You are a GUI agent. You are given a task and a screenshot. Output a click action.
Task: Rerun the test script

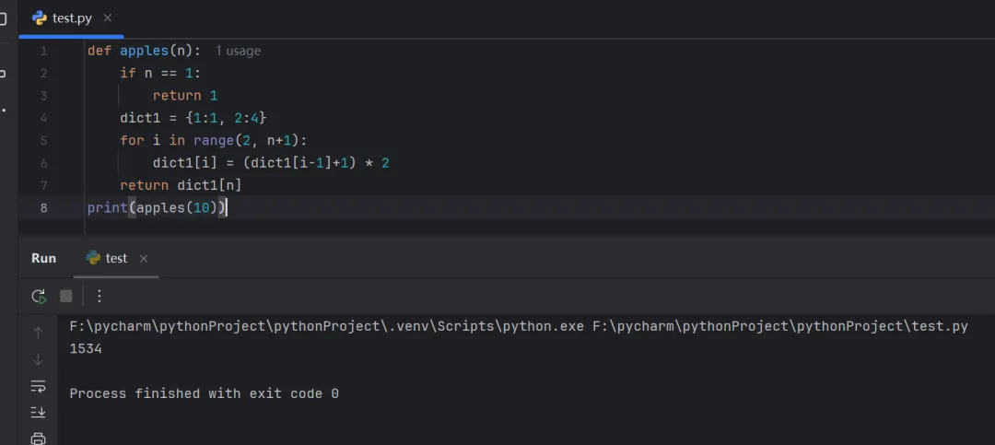[x=39, y=296]
